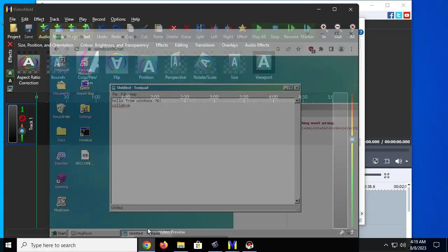Screen dimensions: 448x252
Task: Open the Editing effects tab
Action: point(181,45)
